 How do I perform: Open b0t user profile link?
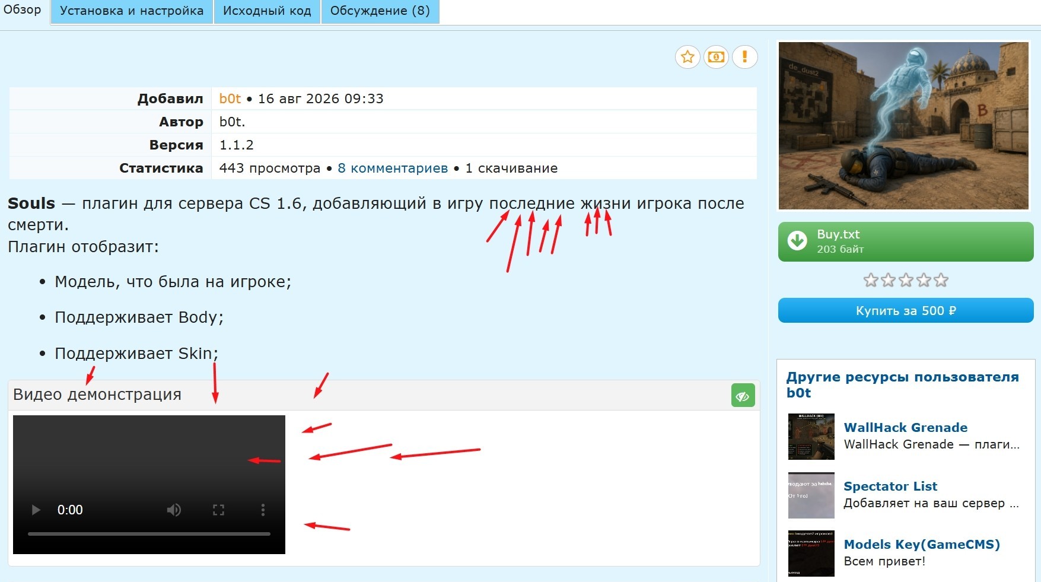coord(230,98)
